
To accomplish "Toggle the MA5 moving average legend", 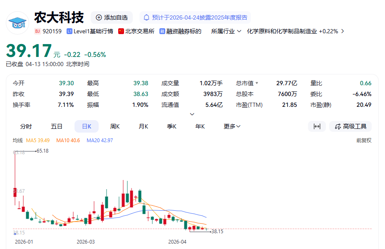I will pyautogui.click(x=38, y=141).
